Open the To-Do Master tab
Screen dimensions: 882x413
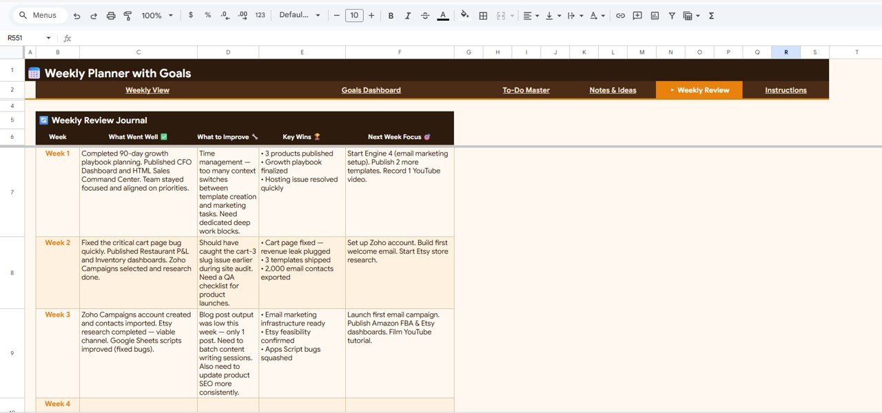(526, 90)
